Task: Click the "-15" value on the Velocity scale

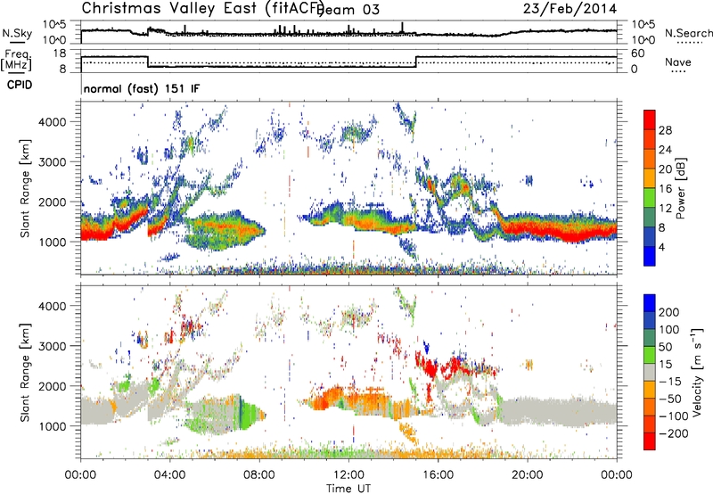Action: point(670,382)
